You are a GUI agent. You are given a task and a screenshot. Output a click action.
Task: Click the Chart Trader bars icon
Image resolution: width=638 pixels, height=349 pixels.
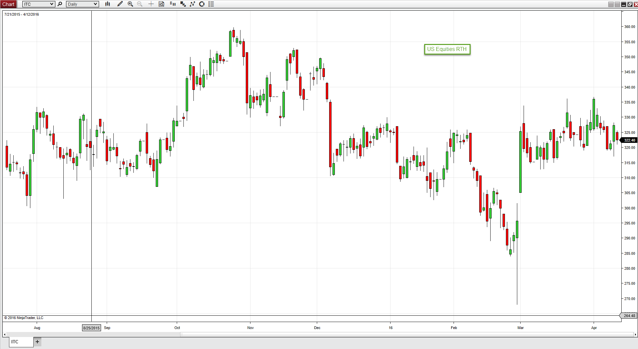pyautogui.click(x=172, y=4)
